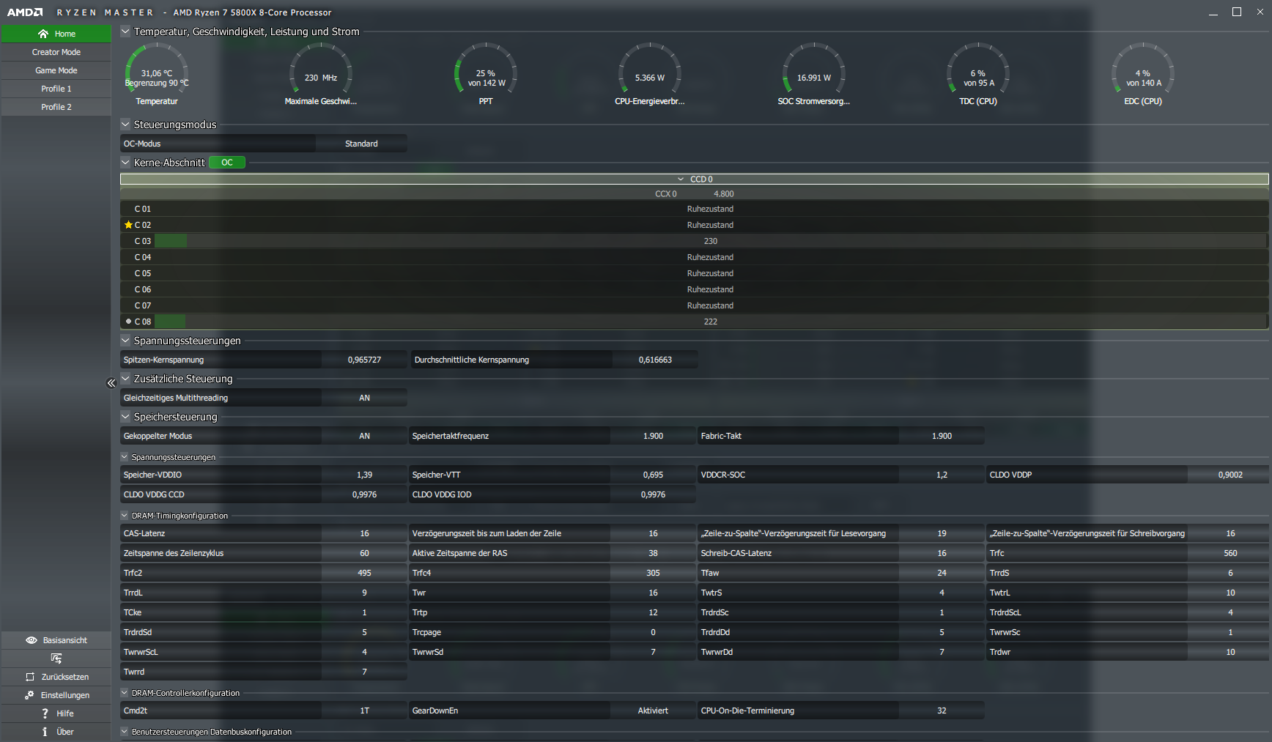The height and width of the screenshot is (742, 1272).
Task: Click the AMD logo in title bar
Action: click(25, 12)
